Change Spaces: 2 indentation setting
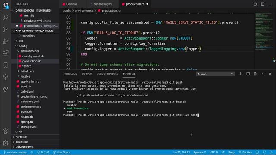 pos(199,152)
